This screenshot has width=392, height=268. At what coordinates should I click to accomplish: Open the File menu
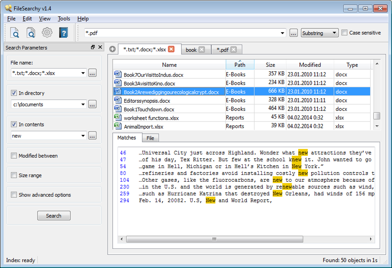[x=11, y=19]
